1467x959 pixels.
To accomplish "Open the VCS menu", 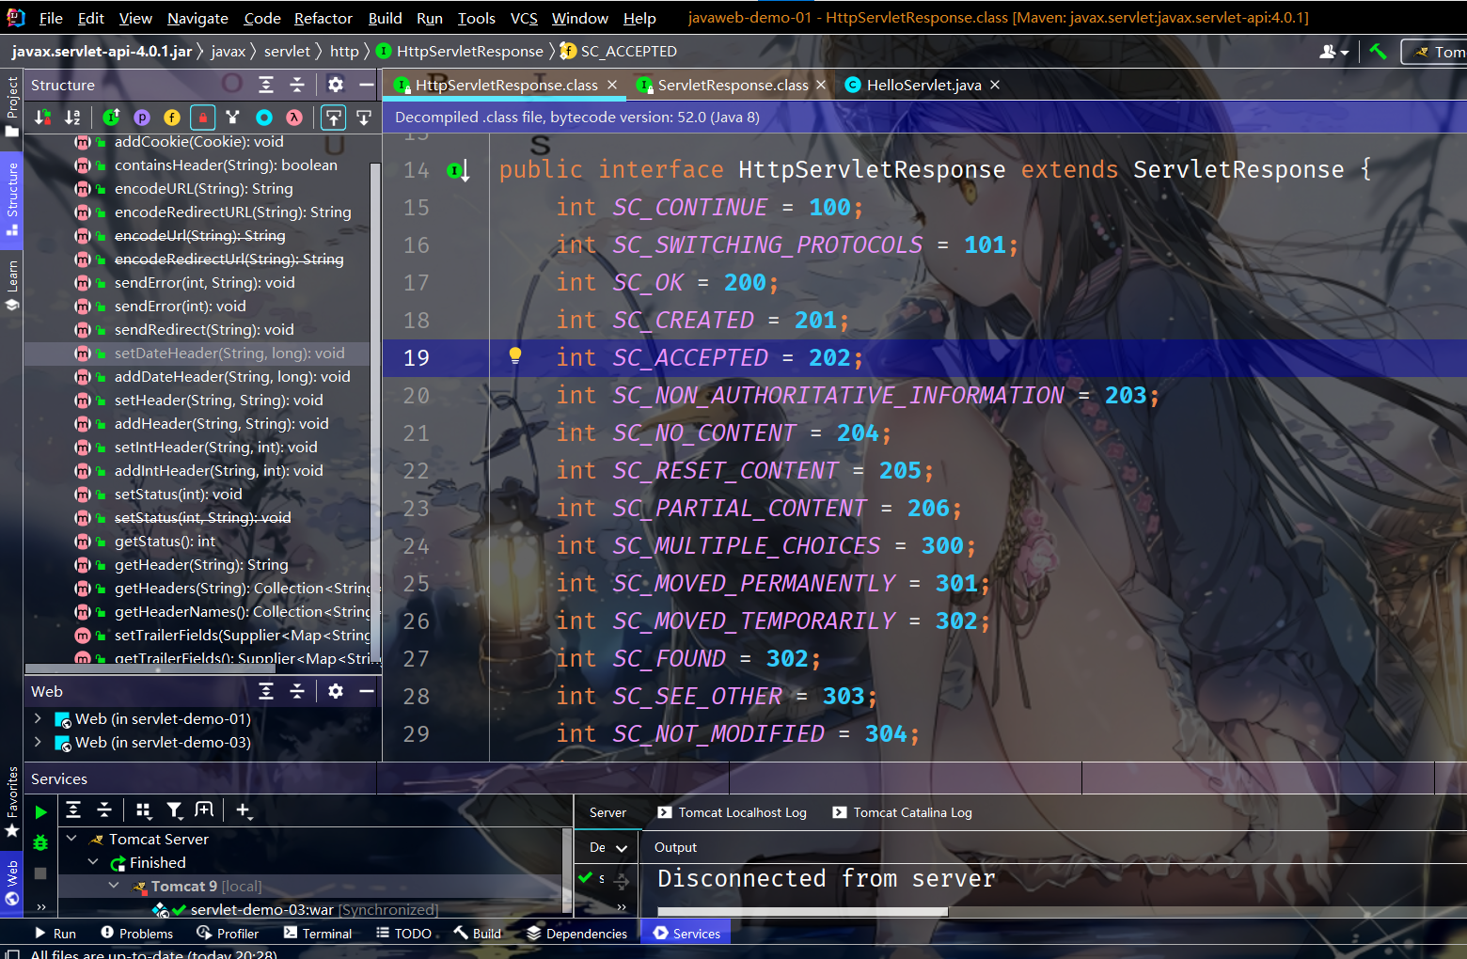I will [524, 18].
